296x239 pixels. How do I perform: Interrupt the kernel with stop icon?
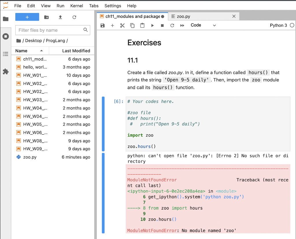162,25
